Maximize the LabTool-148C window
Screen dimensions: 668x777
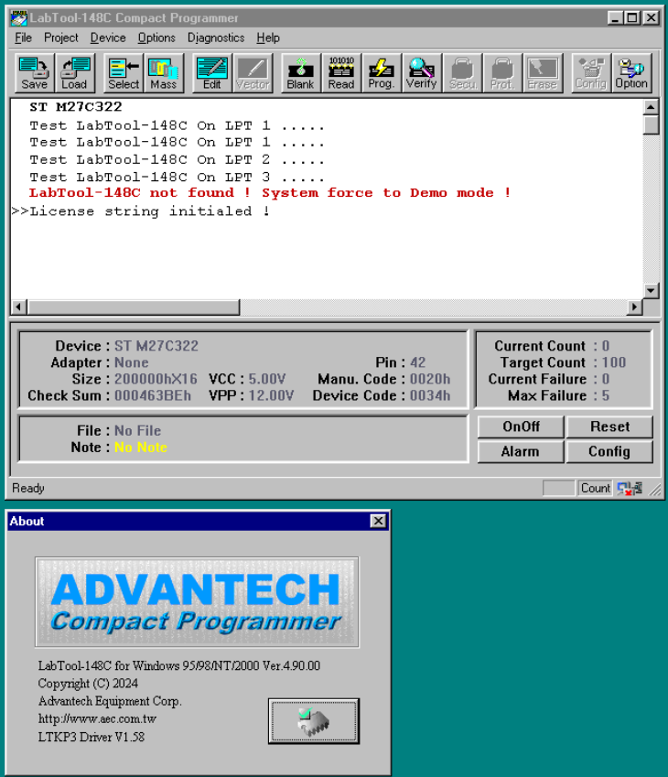click(631, 18)
